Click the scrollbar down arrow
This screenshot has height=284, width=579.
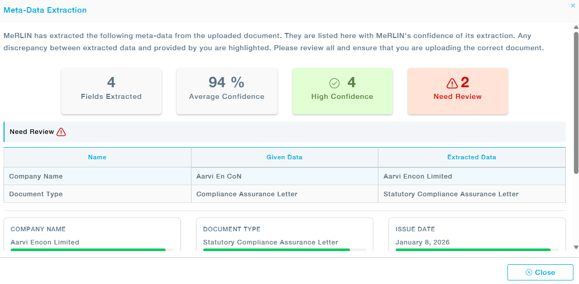(x=576, y=247)
